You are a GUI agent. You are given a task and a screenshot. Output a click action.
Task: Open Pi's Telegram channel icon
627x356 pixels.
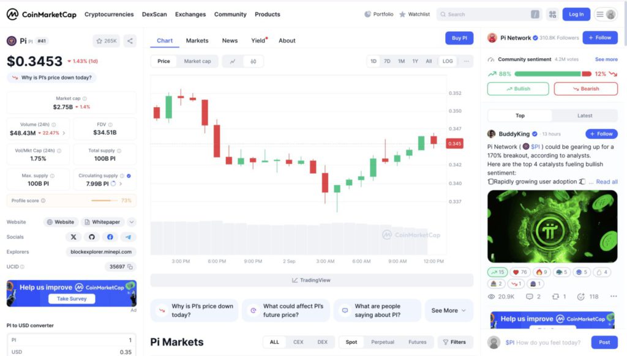point(128,237)
